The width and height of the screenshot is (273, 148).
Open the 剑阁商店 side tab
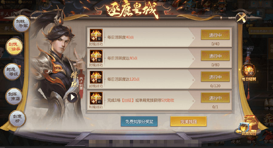(14, 96)
